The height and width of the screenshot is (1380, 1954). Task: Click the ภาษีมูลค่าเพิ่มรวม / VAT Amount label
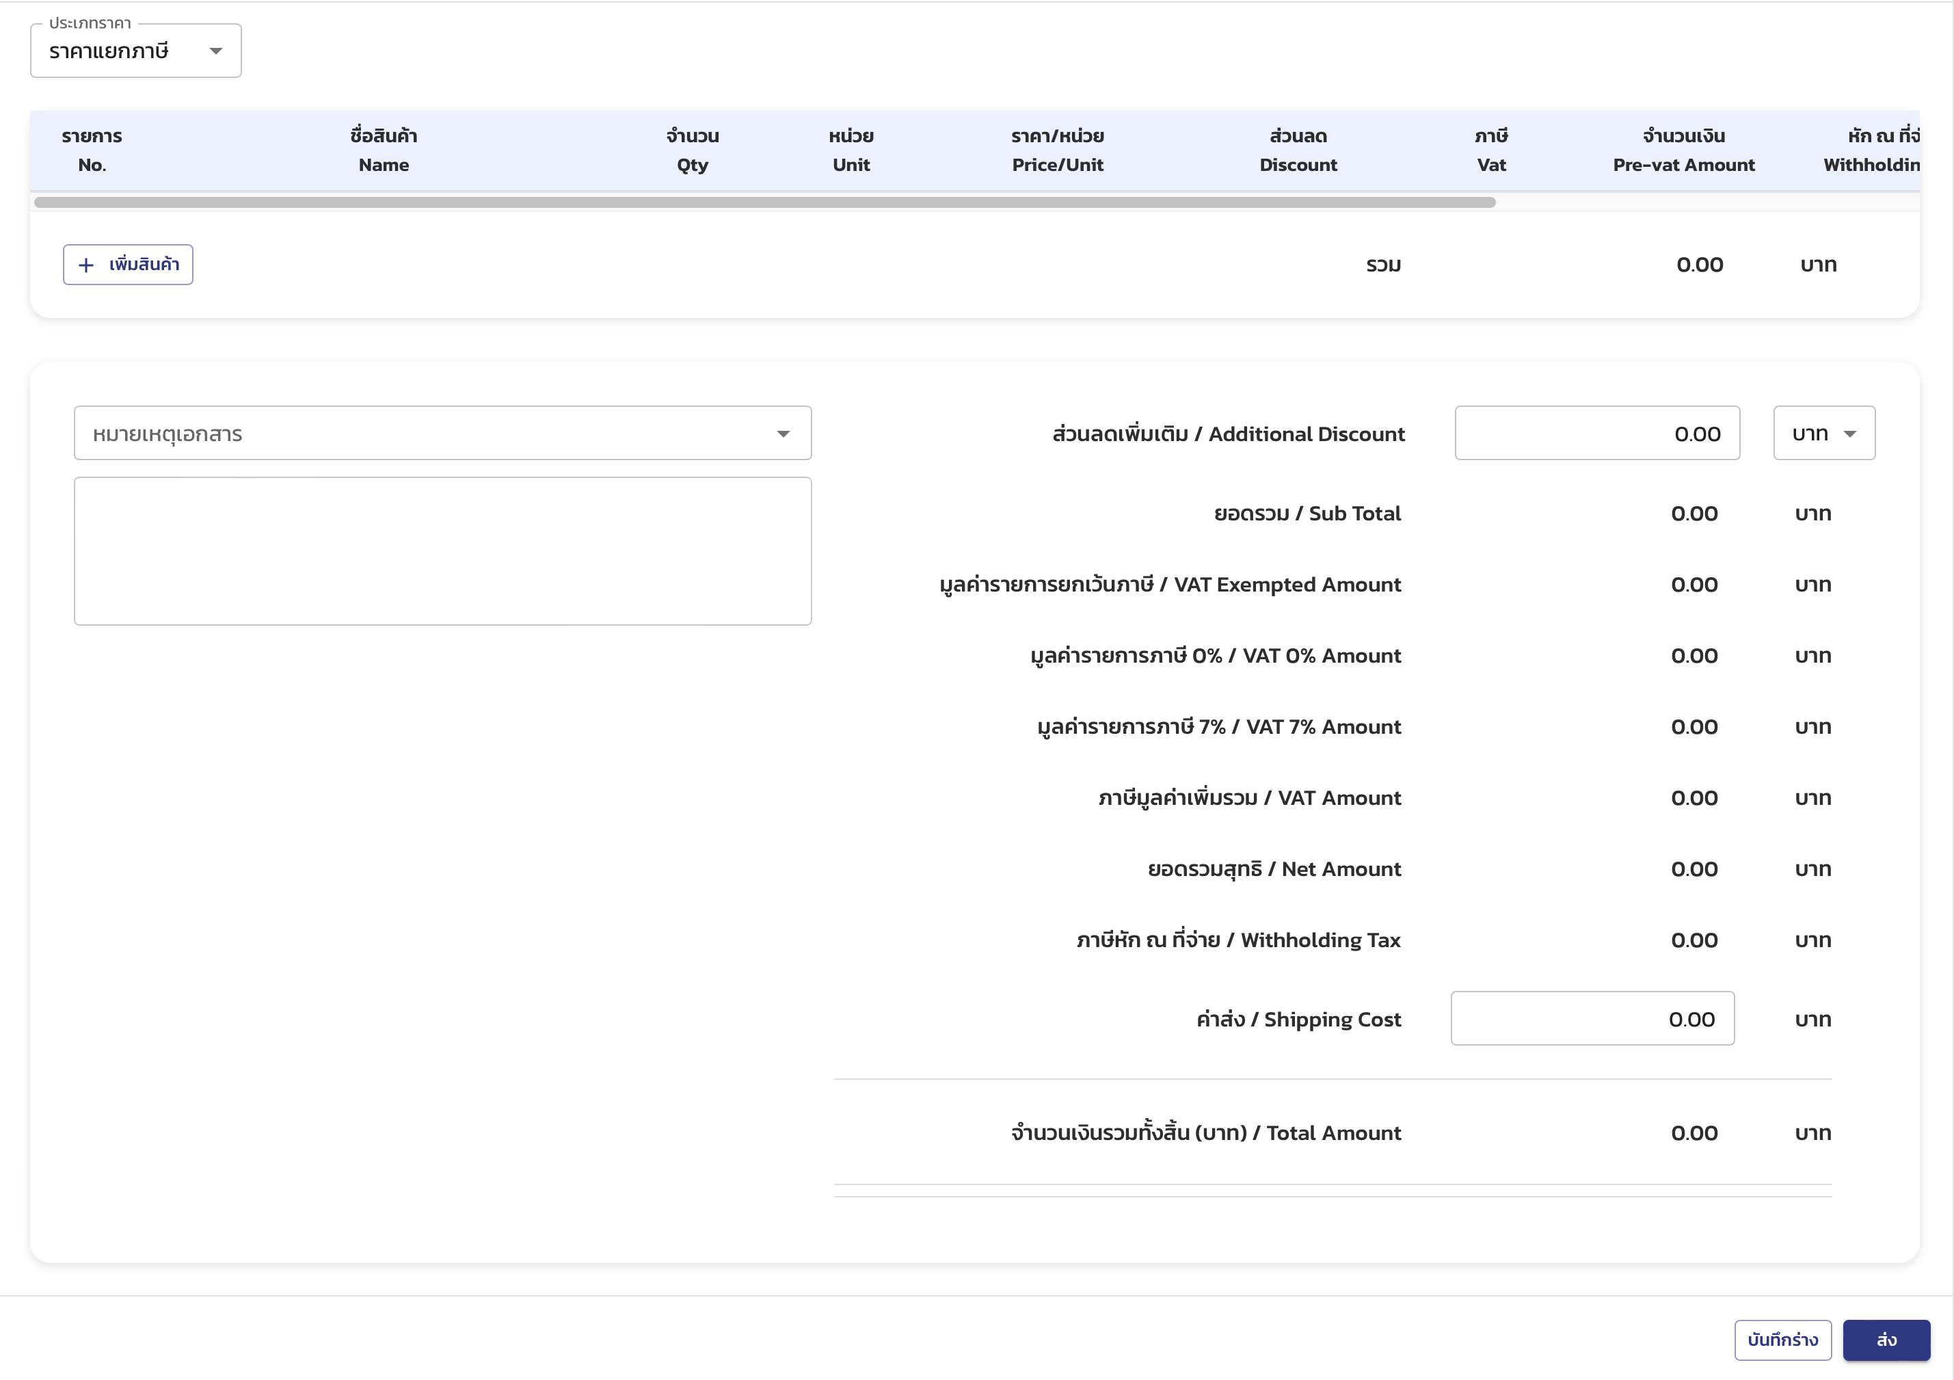1249,797
